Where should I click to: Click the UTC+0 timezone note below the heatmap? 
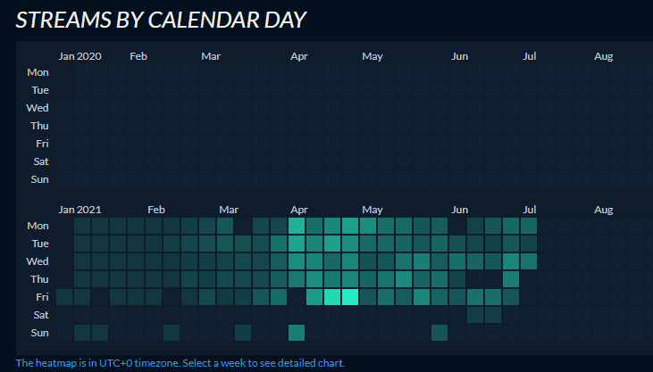tap(180, 363)
